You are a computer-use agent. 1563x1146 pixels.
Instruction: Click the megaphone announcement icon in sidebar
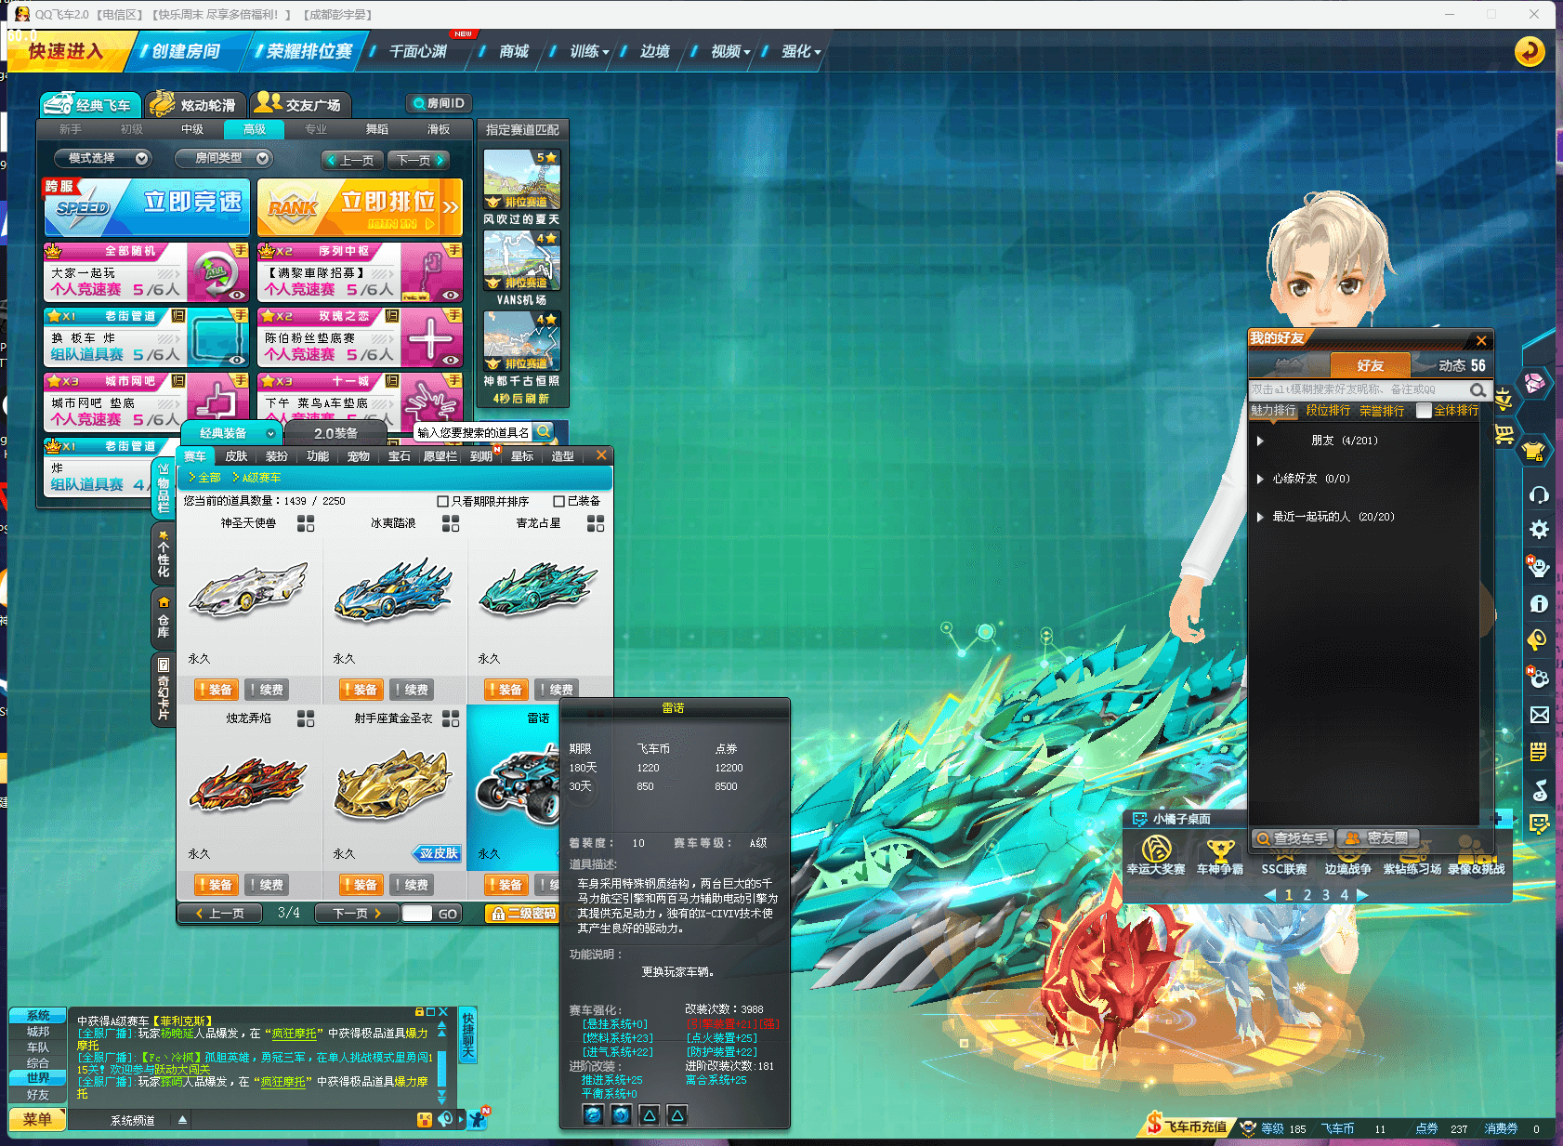[x=1537, y=639]
